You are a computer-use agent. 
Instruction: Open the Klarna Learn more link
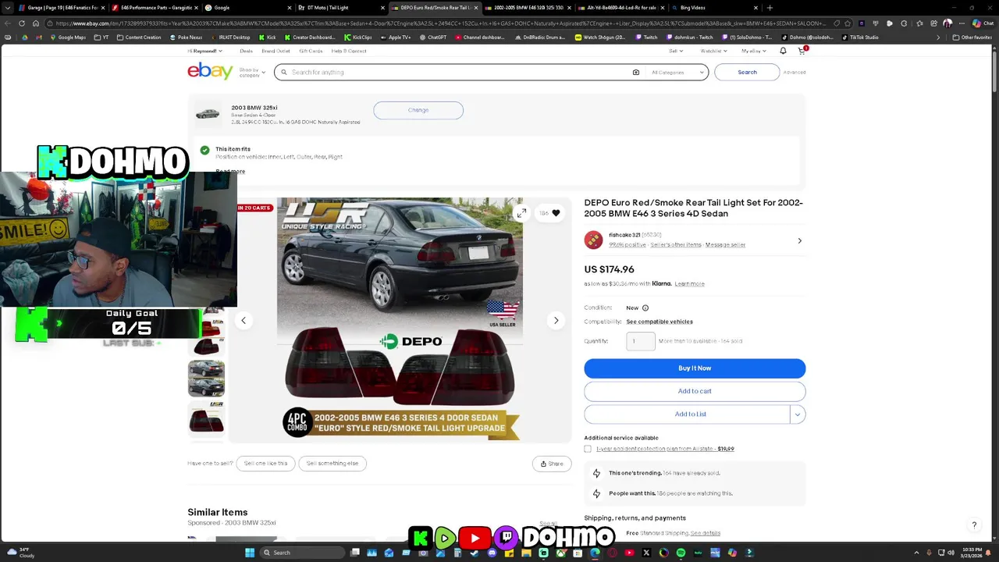pyautogui.click(x=689, y=284)
